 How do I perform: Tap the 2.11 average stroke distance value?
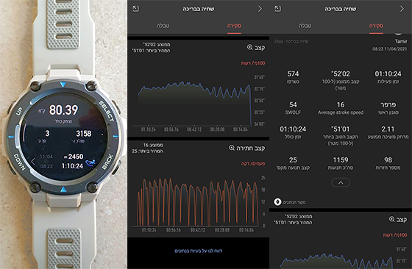pyautogui.click(x=388, y=129)
